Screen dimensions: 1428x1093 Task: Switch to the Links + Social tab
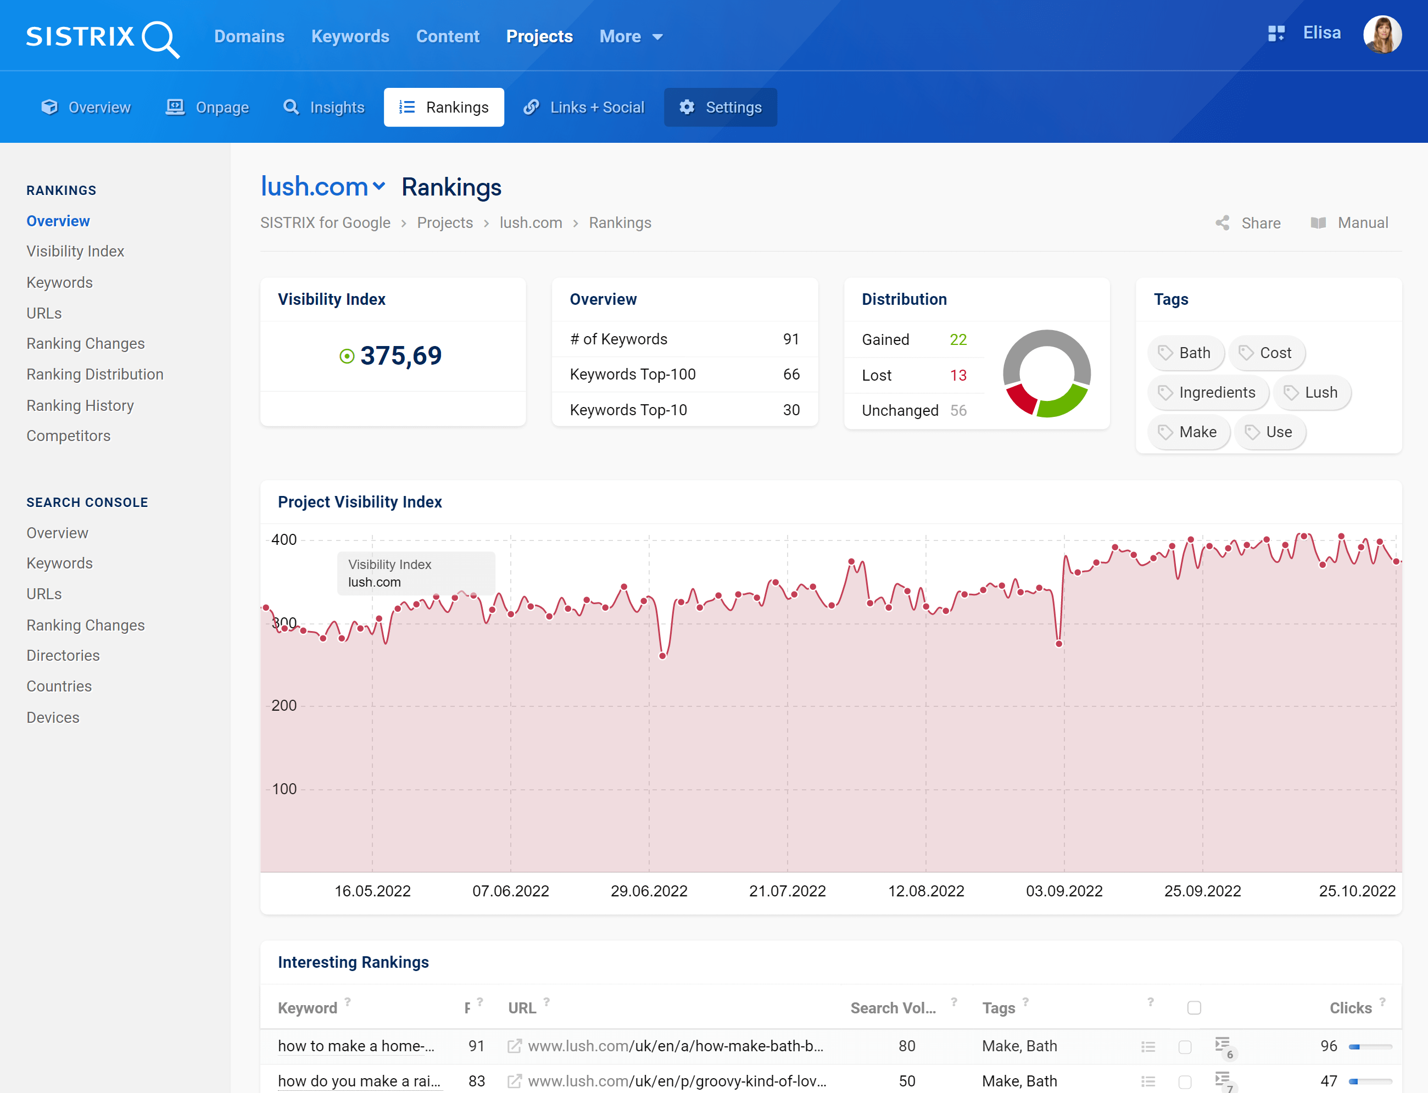click(584, 107)
